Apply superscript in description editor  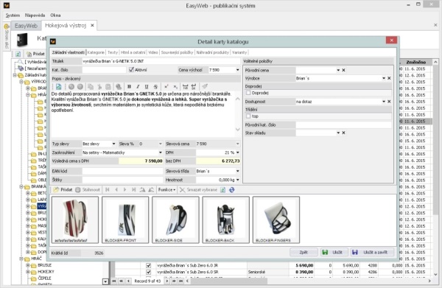point(166,86)
